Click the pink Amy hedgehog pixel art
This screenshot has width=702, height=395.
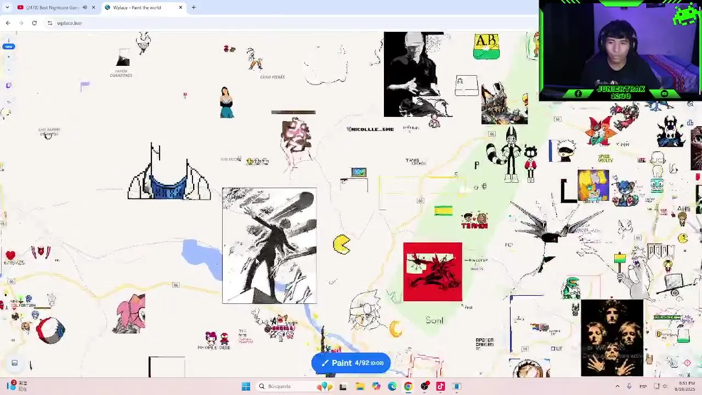point(129,314)
